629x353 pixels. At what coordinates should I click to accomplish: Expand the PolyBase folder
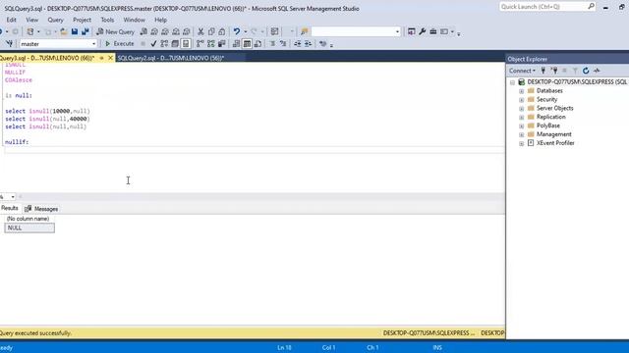tap(522, 126)
